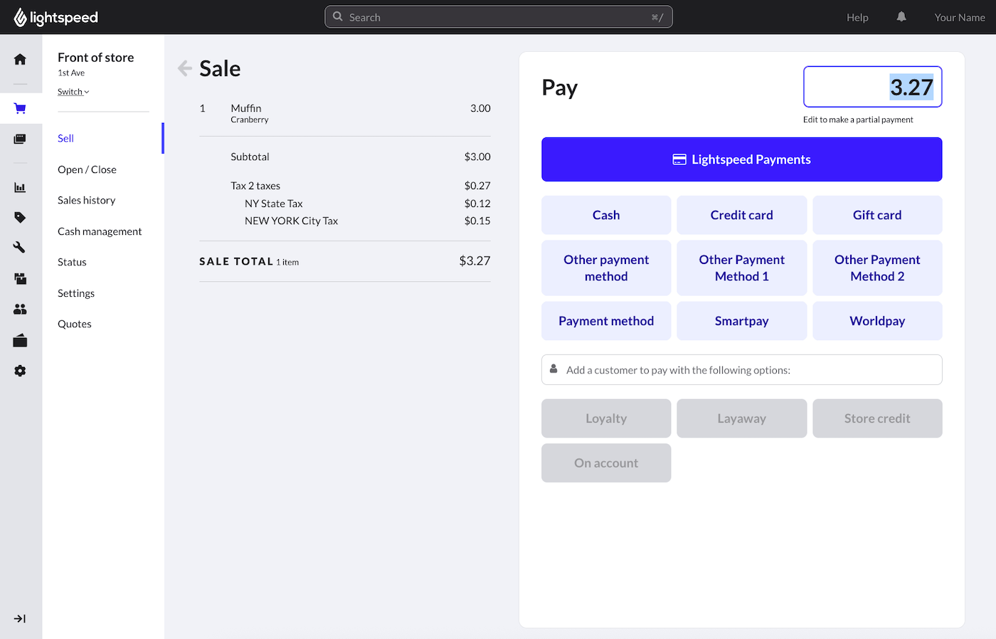Open the boxes Inventory icon
This screenshot has width=996, height=639.
point(20,278)
